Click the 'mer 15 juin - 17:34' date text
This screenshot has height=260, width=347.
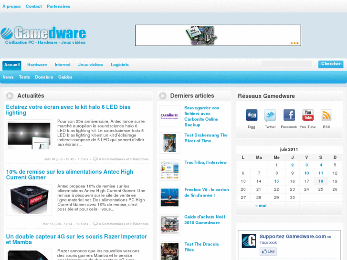58,224
